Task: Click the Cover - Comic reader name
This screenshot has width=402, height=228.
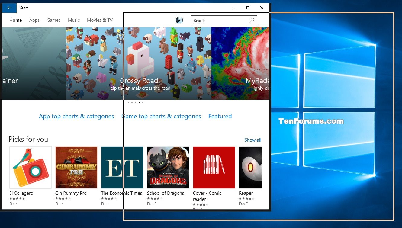Action: 207,196
